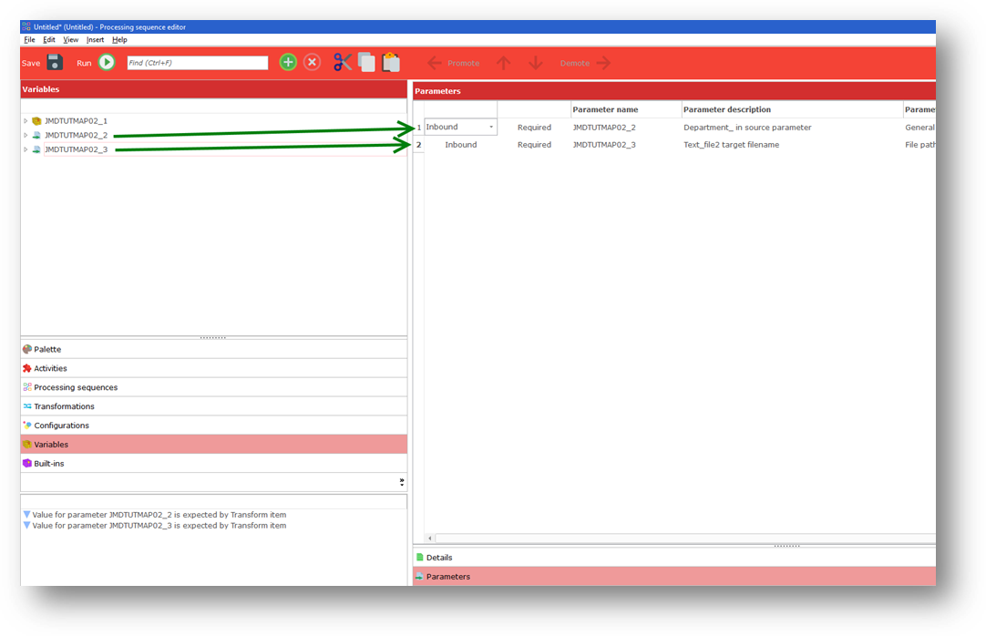986x636 pixels.
Task: Move item up with up arrow
Action: pos(504,63)
